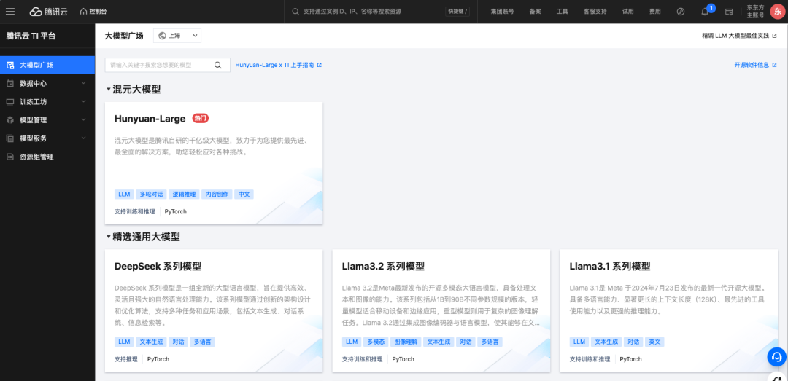
Task: Click the Tencent Cloud logo
Action: point(48,11)
